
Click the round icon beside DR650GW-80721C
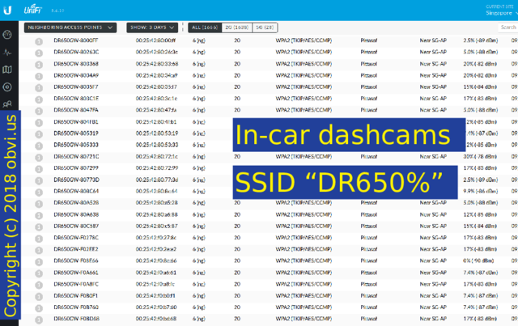click(39, 158)
